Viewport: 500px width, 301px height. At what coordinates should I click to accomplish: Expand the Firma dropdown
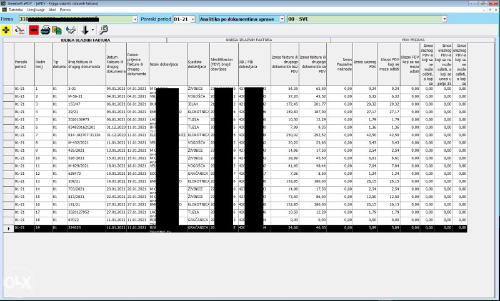pos(135,19)
